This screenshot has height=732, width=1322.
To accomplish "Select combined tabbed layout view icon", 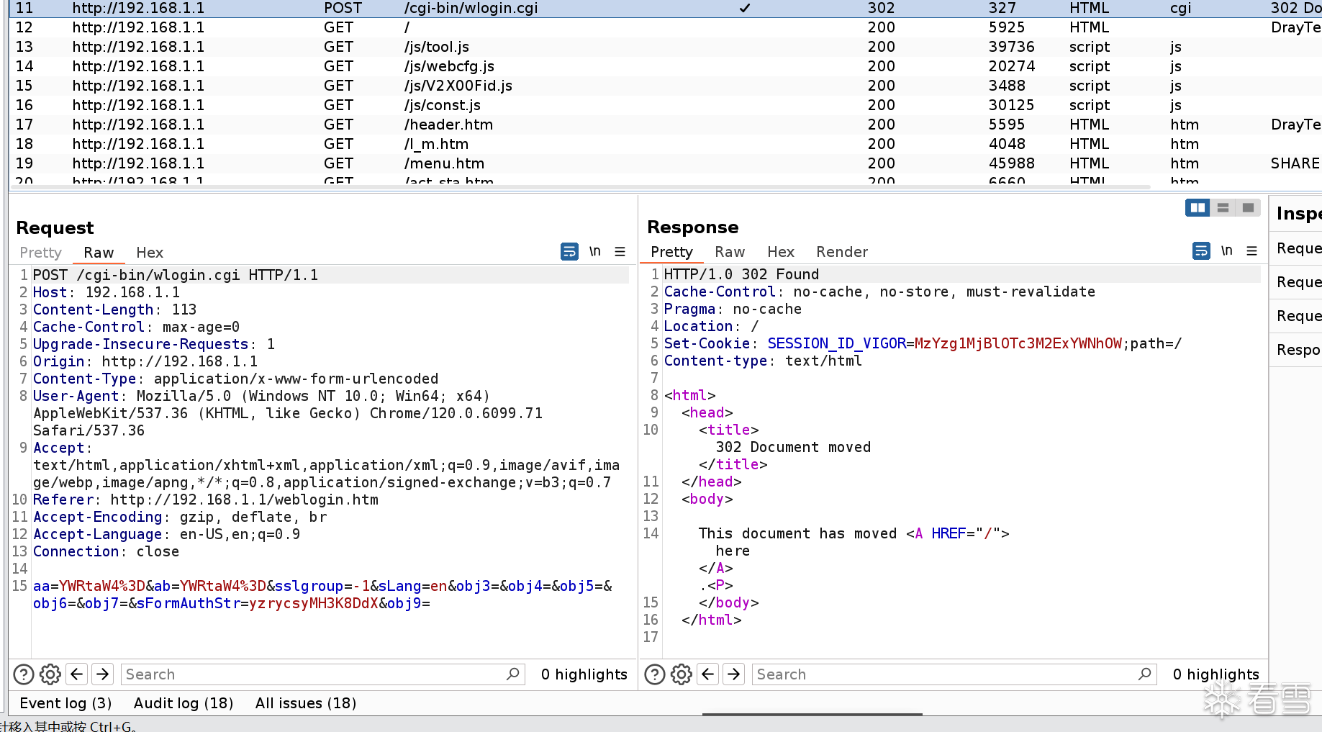I will (1248, 208).
